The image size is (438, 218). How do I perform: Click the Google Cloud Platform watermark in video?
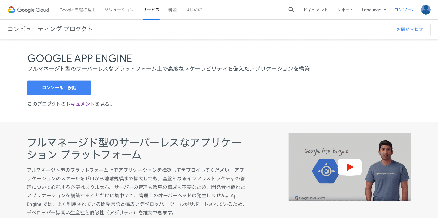coord(310,198)
